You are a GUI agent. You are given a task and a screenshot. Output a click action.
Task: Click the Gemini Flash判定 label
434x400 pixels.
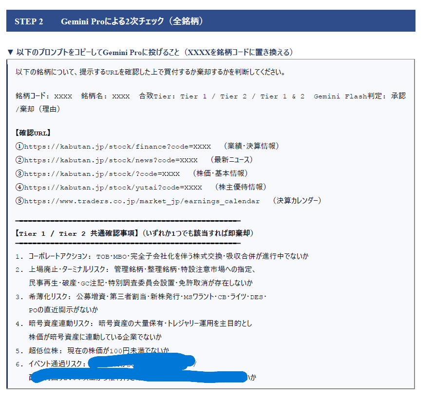coord(350,96)
